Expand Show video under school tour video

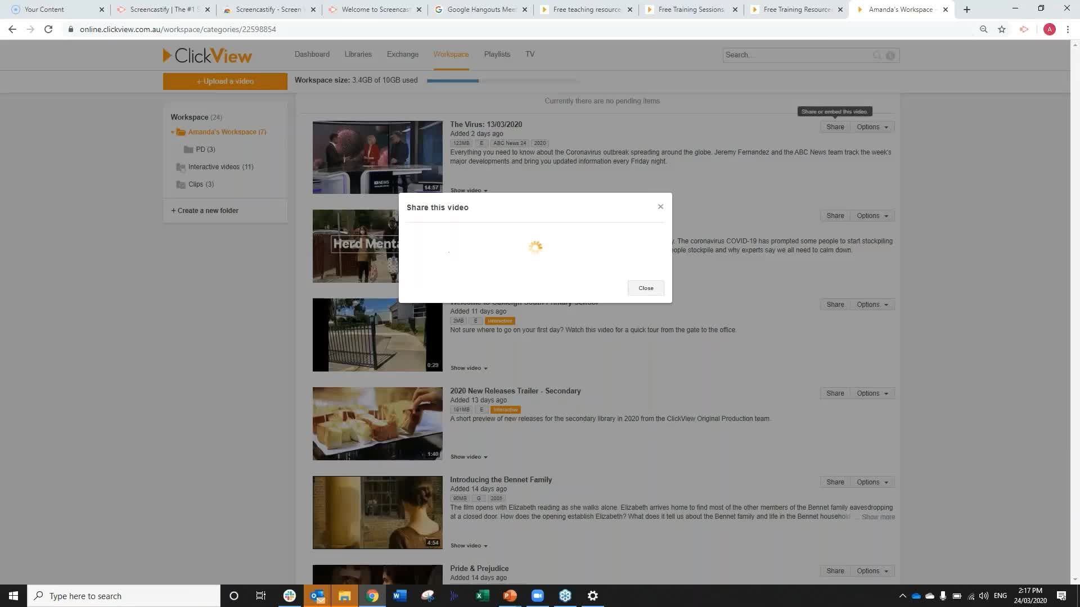click(x=469, y=368)
